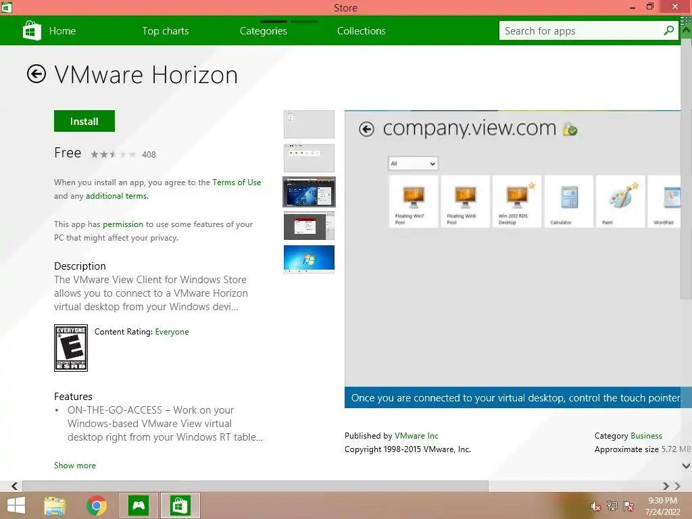Select the Windows 7 desktop thumbnail

point(309,259)
